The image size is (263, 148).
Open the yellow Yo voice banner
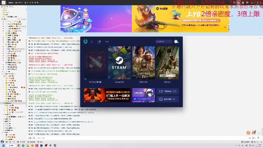(180, 19)
